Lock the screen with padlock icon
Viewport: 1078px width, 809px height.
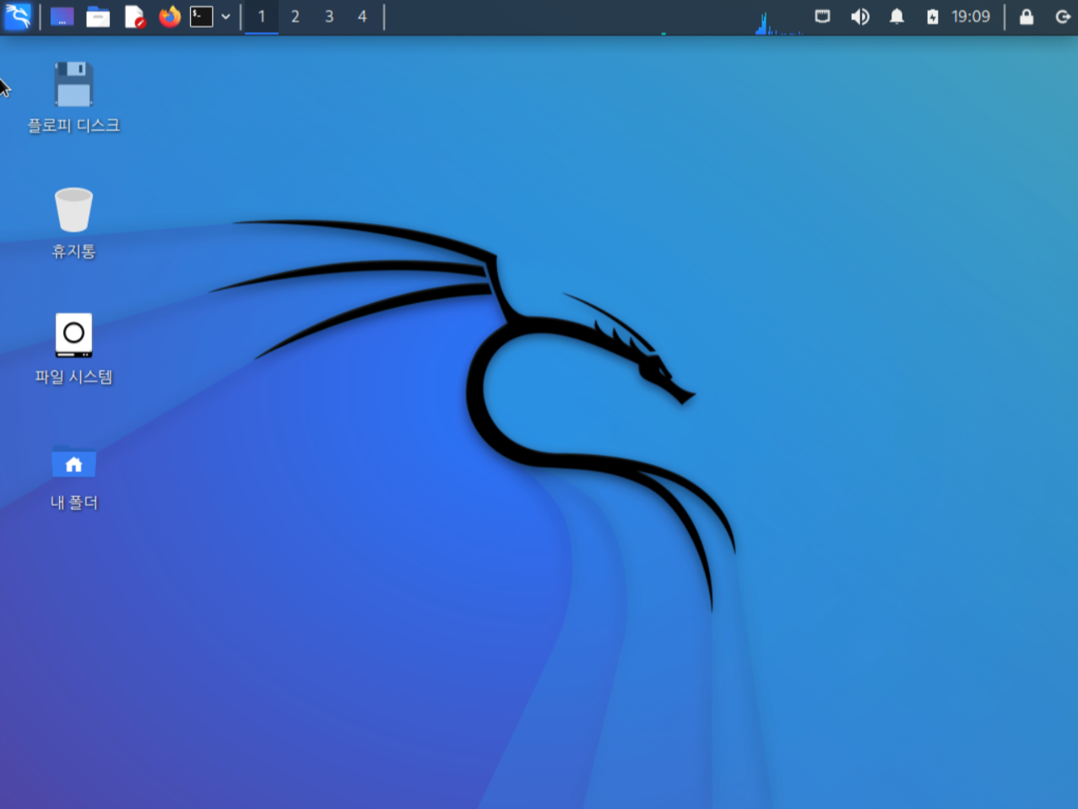click(x=1027, y=16)
